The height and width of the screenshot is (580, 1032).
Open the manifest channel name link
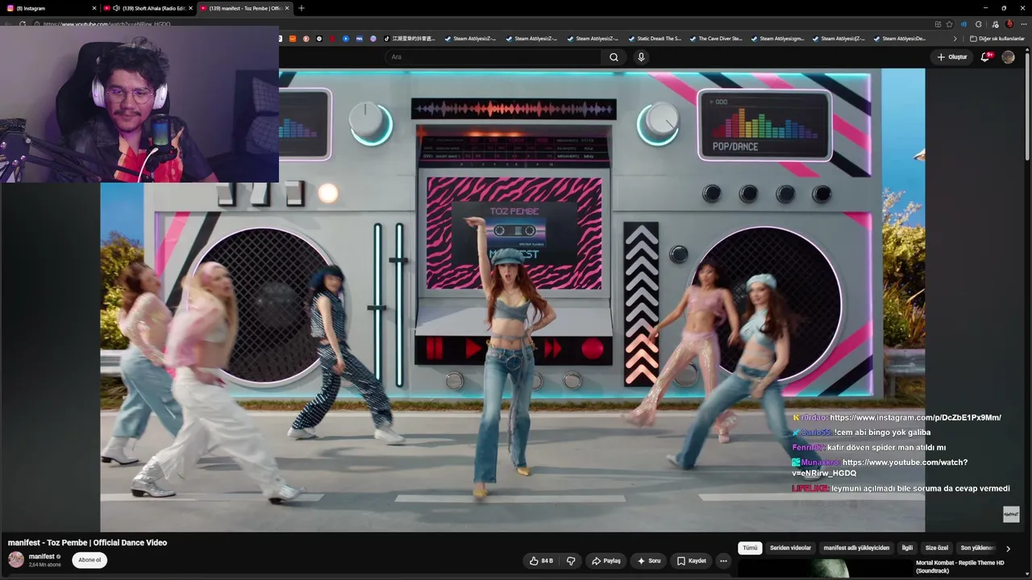coord(42,557)
